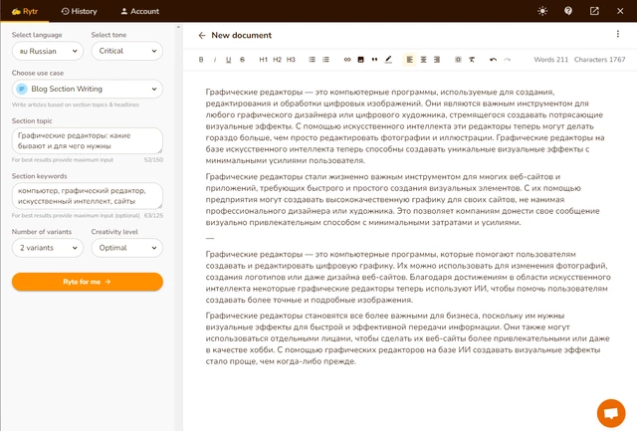Image resolution: width=637 pixels, height=431 pixels.
Task: Toggle bold formatting
Action: 201,60
